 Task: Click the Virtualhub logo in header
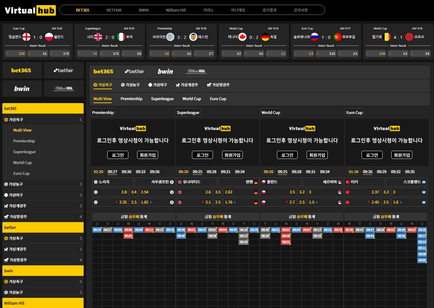tap(30, 10)
